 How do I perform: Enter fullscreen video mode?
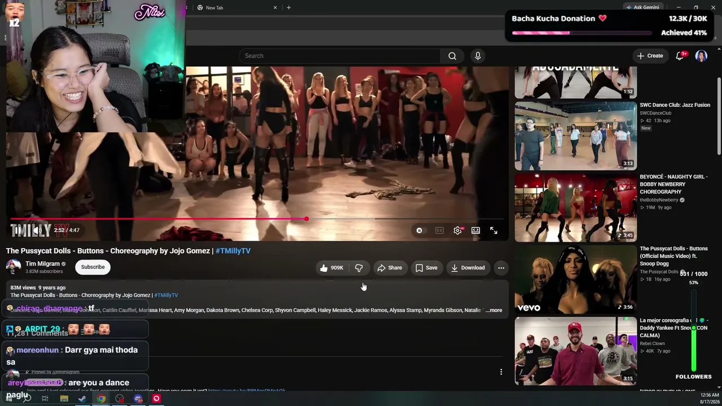click(494, 230)
